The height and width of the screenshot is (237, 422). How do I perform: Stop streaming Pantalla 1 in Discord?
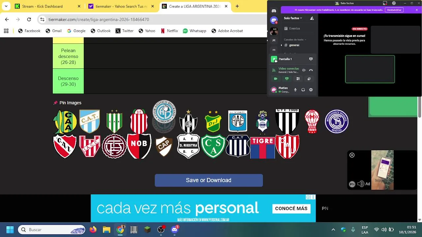point(311,59)
